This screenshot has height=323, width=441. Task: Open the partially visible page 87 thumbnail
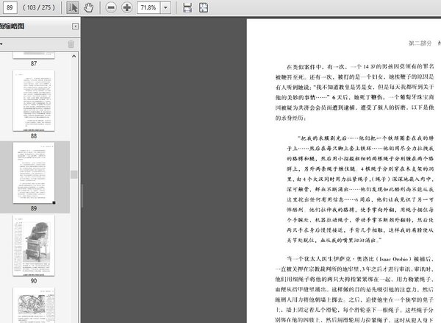34,55
